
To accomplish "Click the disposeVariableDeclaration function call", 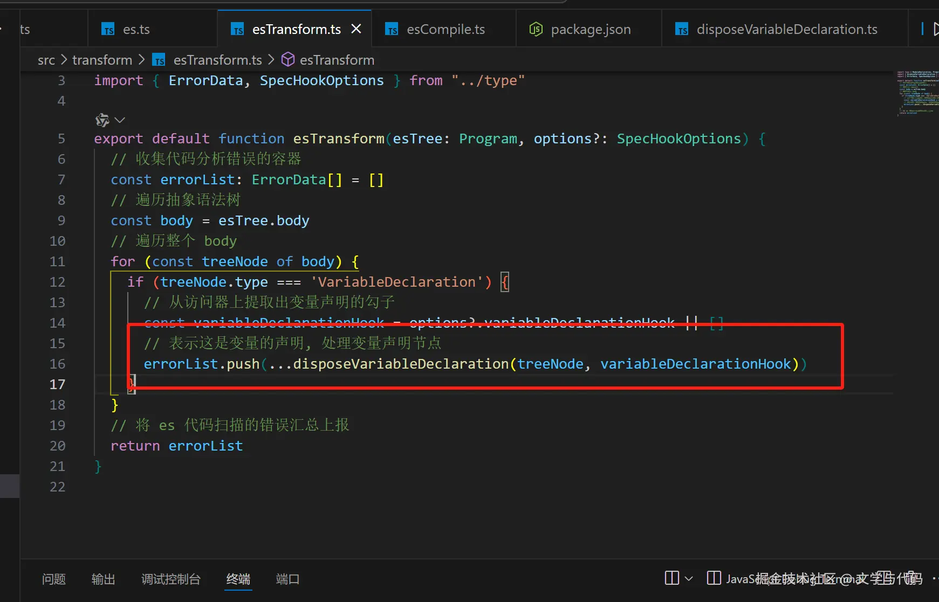I will coord(401,364).
